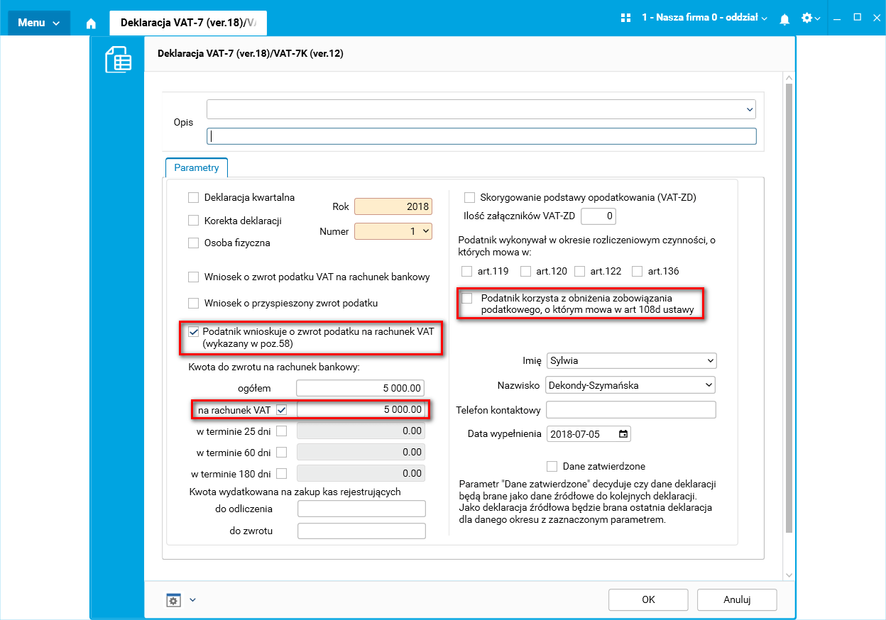Open the calendar picker in Data wypełnienia

pyautogui.click(x=623, y=434)
